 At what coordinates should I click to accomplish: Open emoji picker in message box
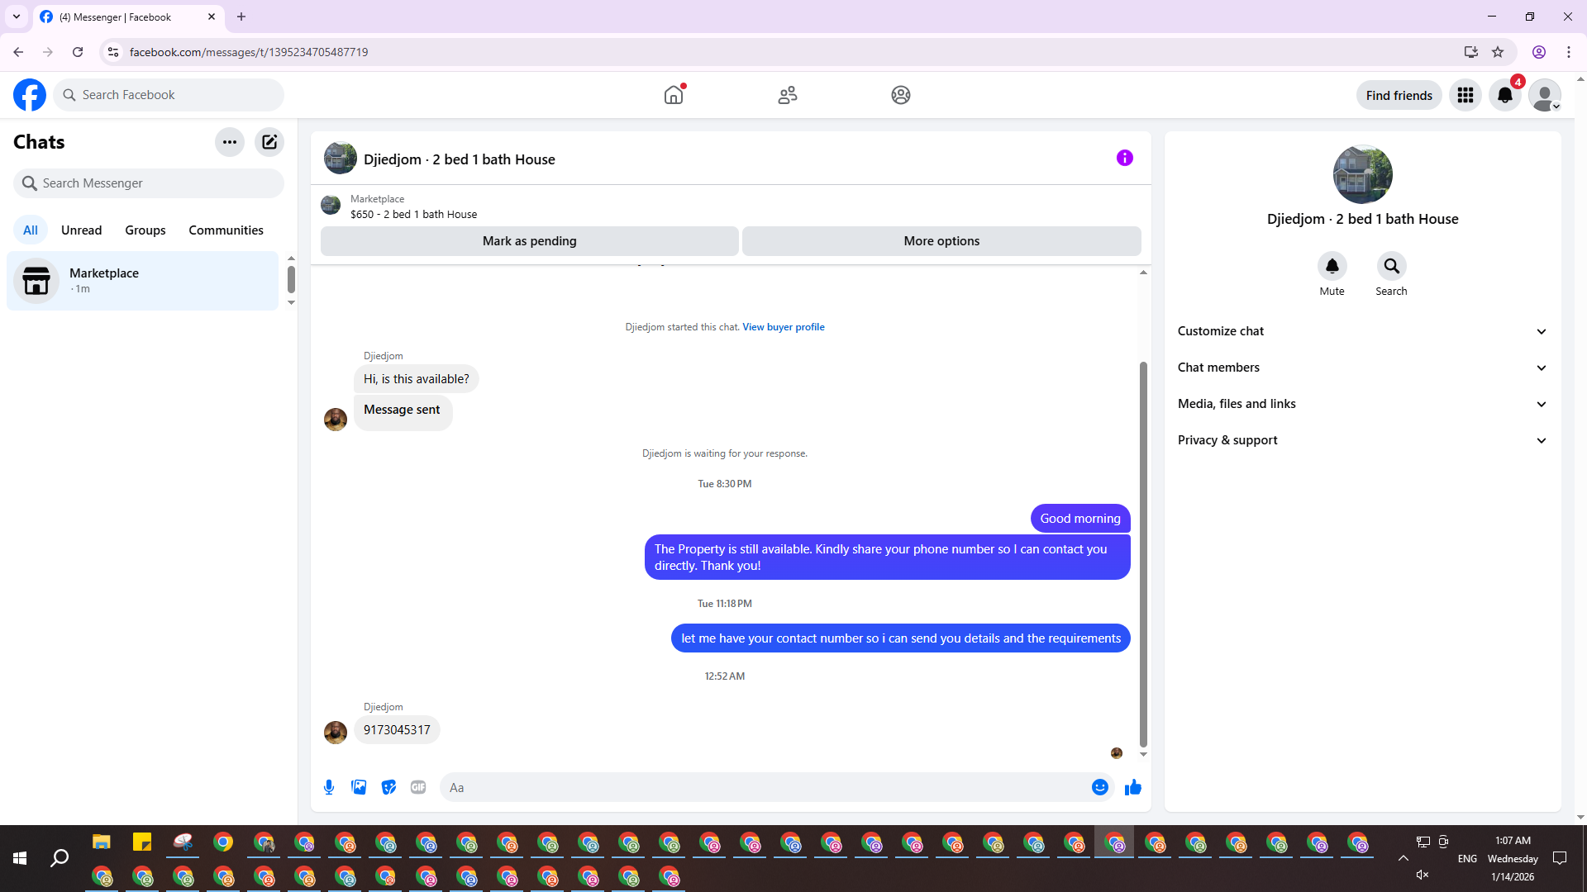pos(1099,787)
